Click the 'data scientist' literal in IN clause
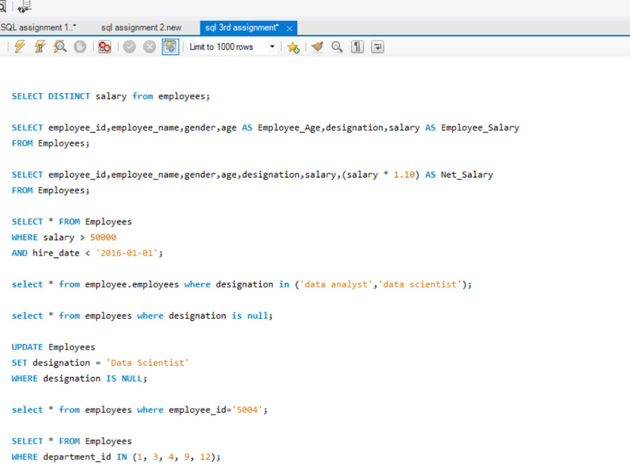 tap(420, 284)
